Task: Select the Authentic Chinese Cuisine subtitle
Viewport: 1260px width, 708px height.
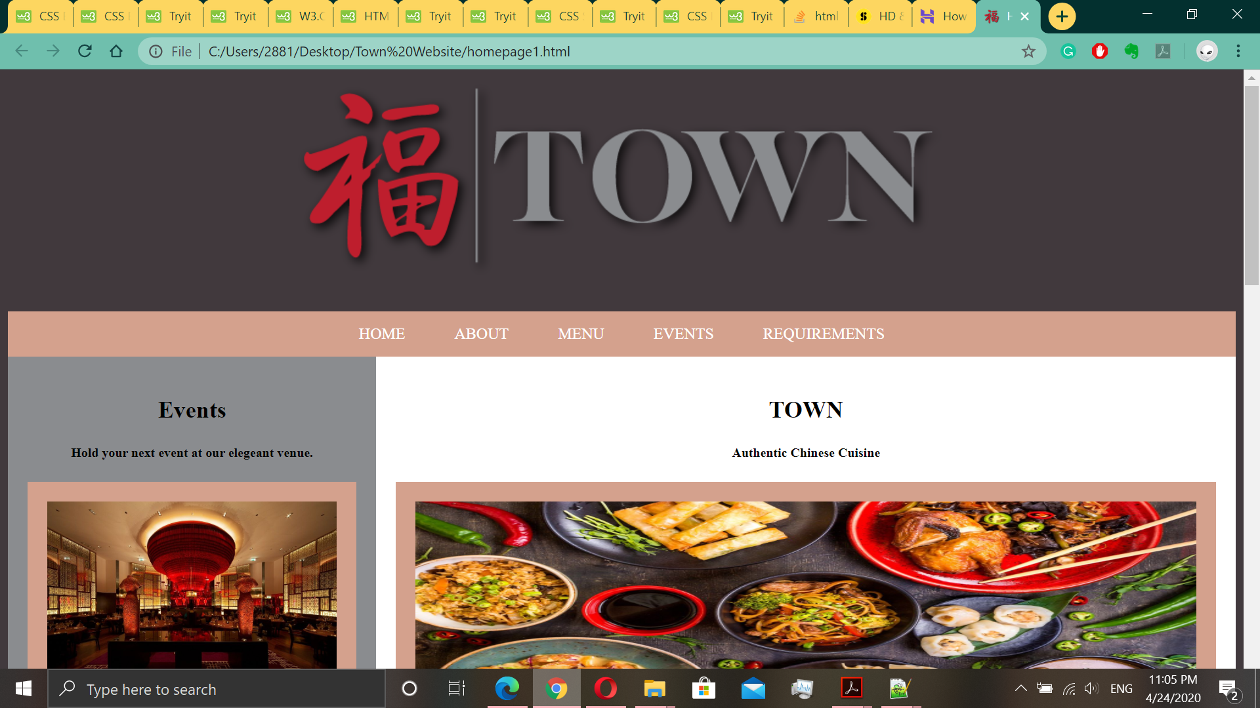Action: coord(806,453)
